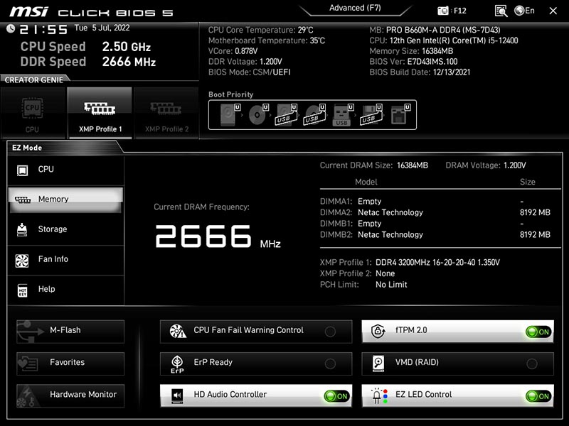
Task: Open the Help section
Action: pos(65,290)
